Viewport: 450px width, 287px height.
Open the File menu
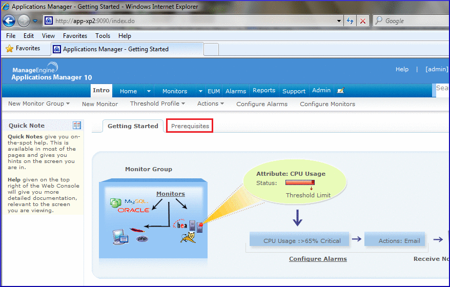(11, 36)
